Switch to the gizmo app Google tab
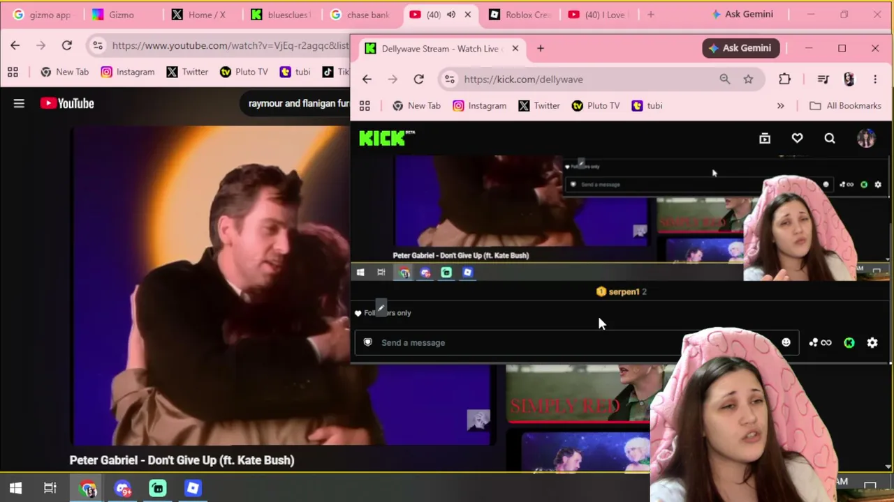This screenshot has height=502, width=894. pos(43,15)
